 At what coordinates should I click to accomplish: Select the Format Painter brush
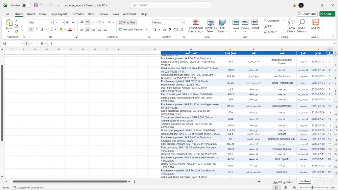tap(17, 32)
